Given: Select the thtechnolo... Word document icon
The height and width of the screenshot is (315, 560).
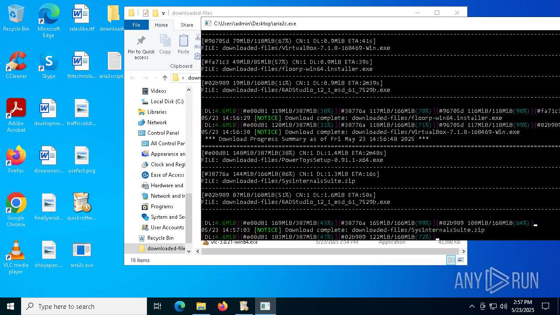Looking at the screenshot, I should pyautogui.click(x=81, y=66).
